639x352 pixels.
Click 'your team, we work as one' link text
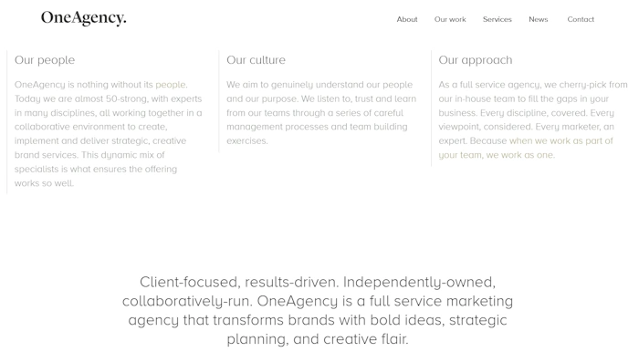coord(496,155)
